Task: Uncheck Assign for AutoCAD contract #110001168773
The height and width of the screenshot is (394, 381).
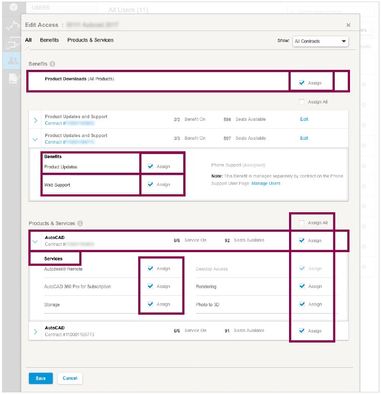Action: 302,330
